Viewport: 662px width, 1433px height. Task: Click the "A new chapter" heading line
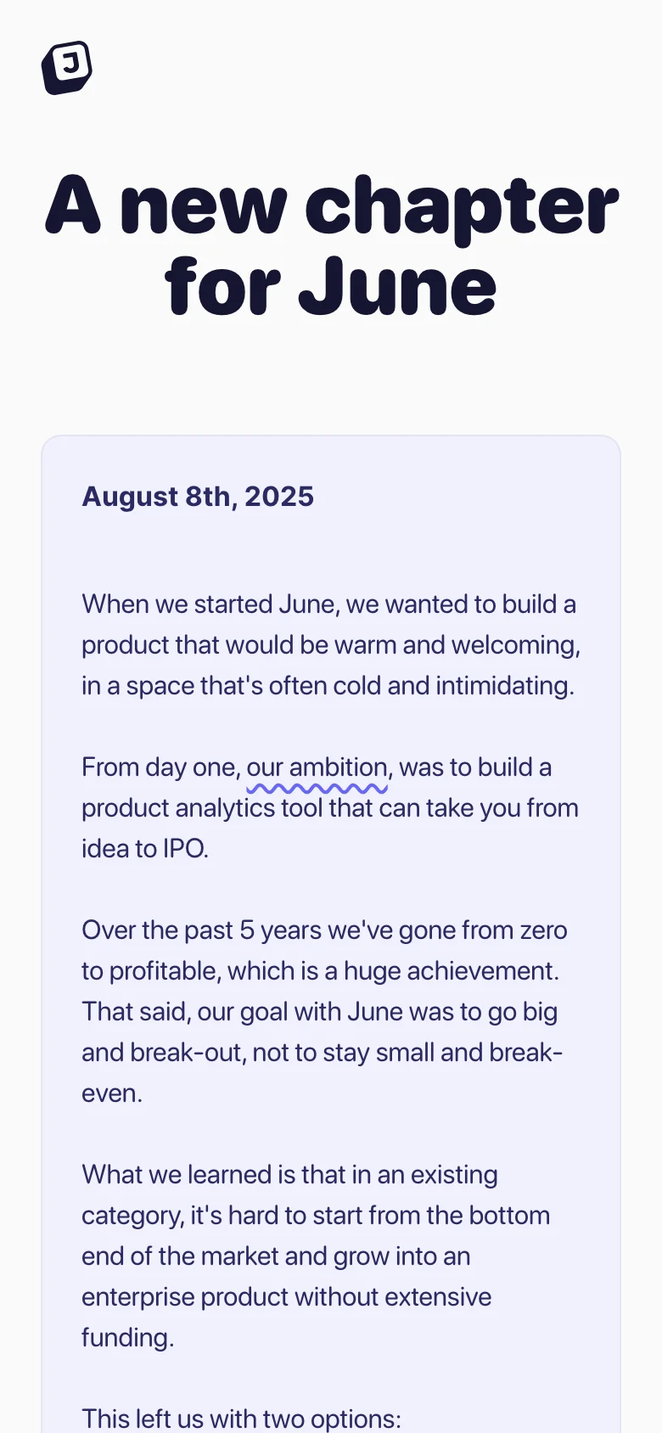pyautogui.click(x=331, y=205)
